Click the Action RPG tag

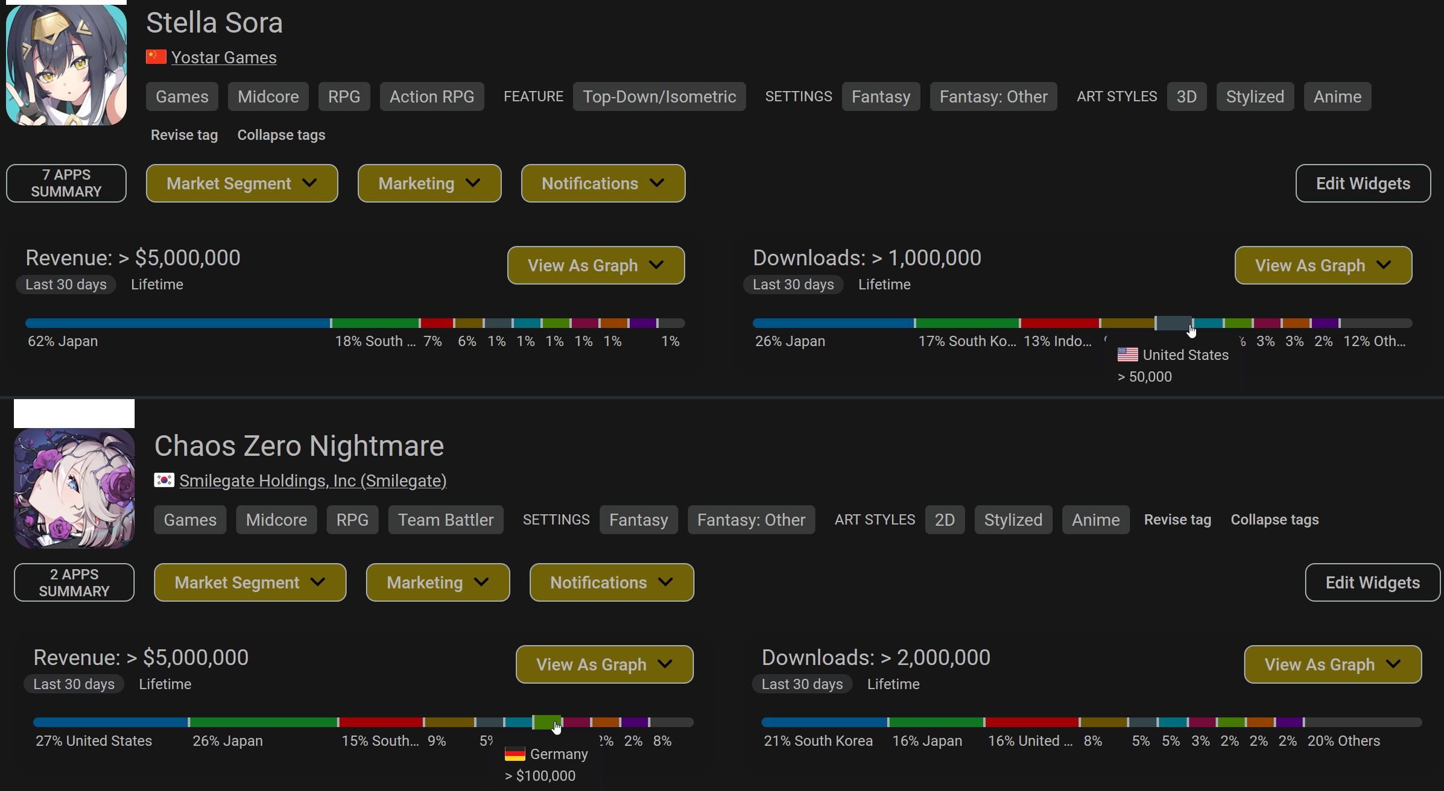(x=431, y=96)
